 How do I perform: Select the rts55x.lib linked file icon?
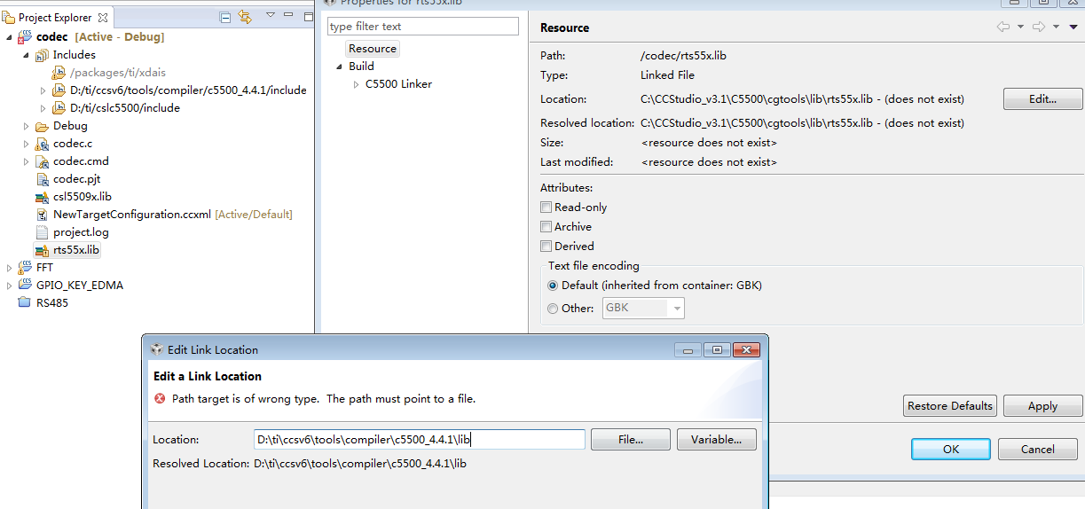coord(42,250)
